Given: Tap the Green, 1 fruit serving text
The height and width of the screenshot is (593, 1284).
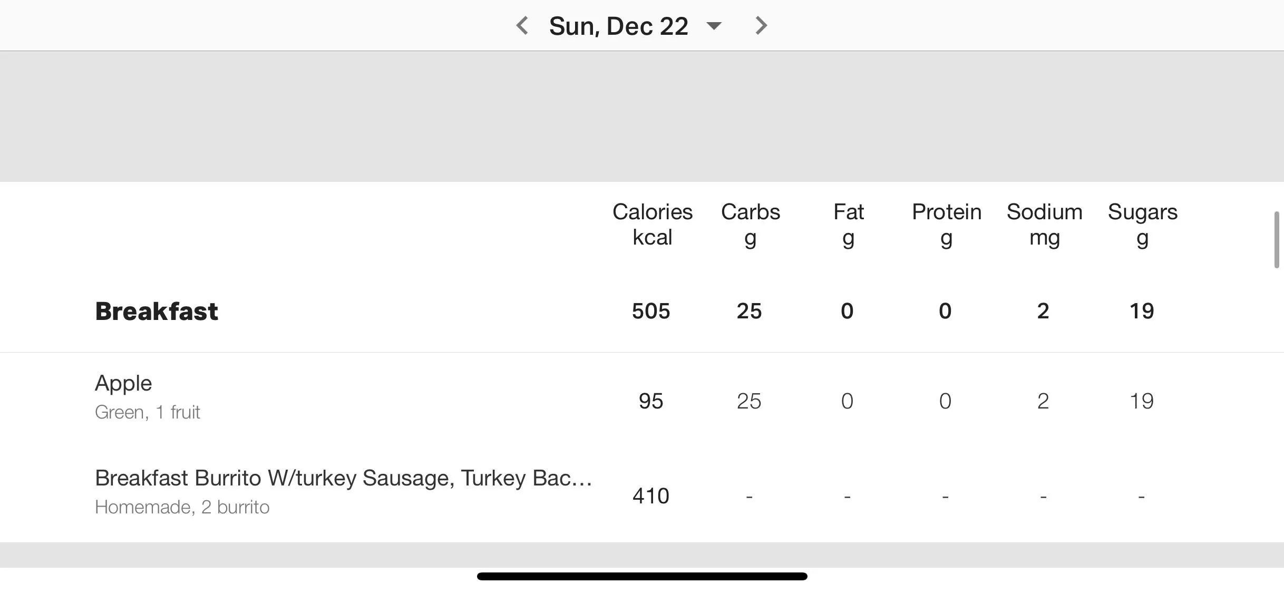Looking at the screenshot, I should (x=148, y=412).
